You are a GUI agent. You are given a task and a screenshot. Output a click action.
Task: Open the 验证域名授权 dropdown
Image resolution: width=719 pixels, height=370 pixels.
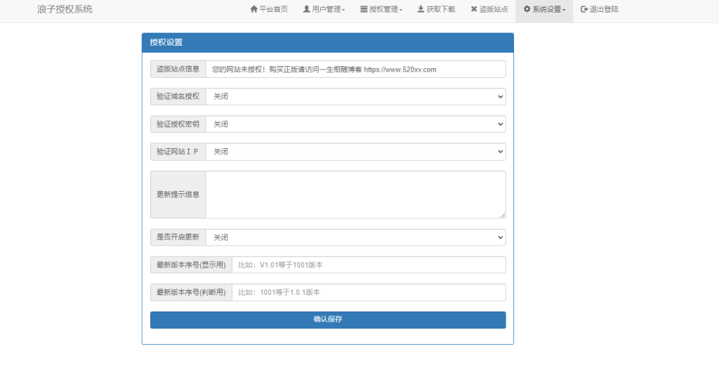tap(355, 97)
